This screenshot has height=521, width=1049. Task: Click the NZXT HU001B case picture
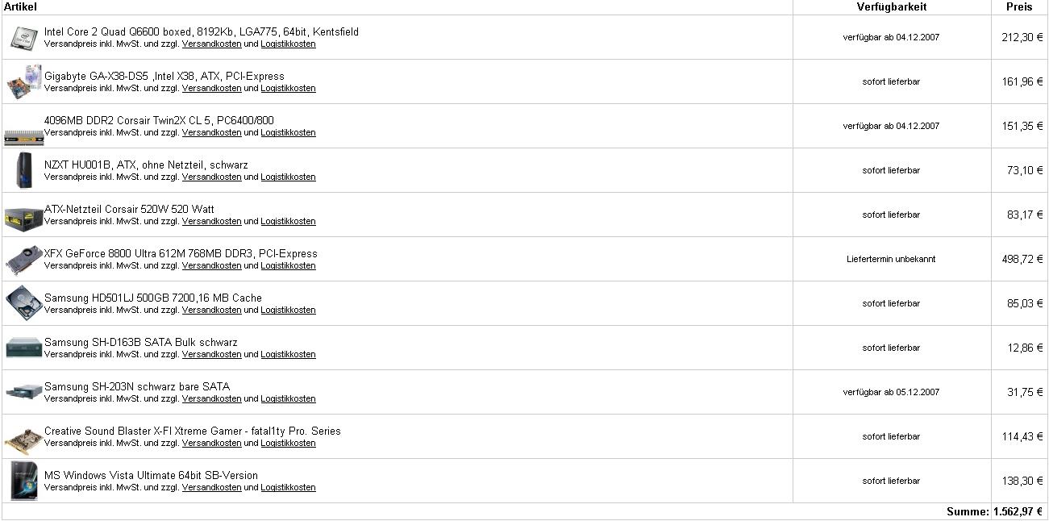24,170
